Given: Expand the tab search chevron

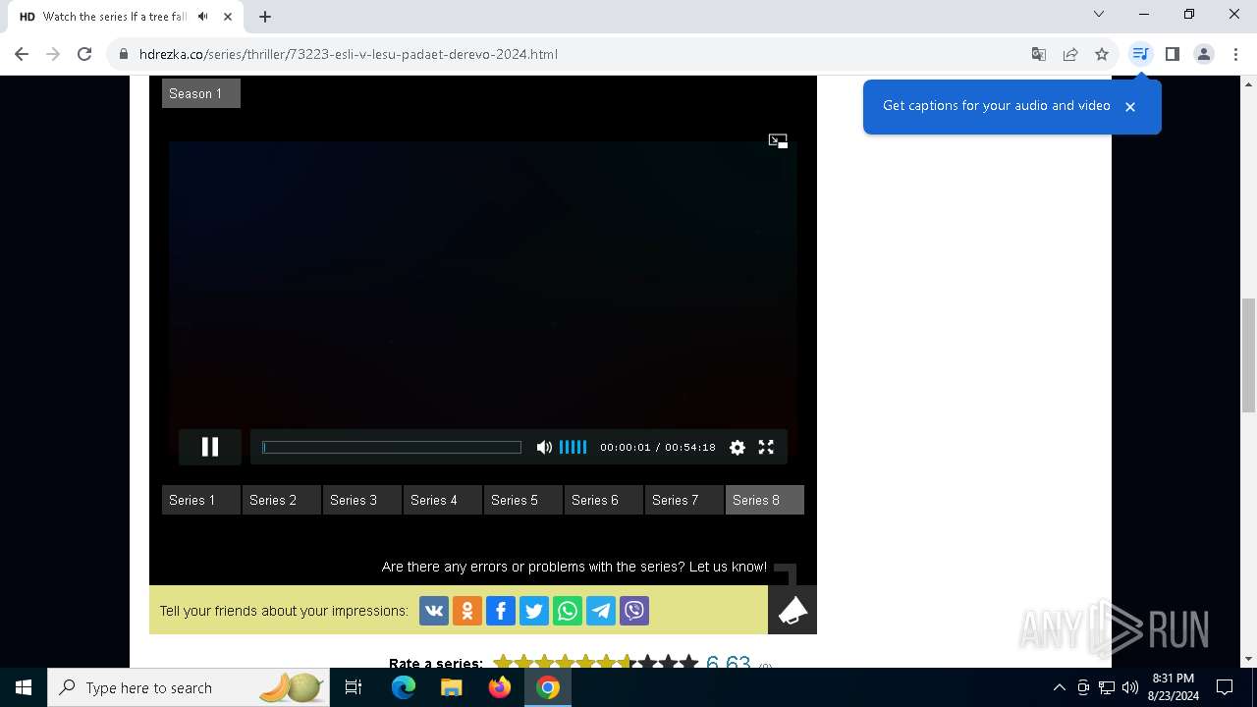Looking at the screenshot, I should coord(1099,14).
